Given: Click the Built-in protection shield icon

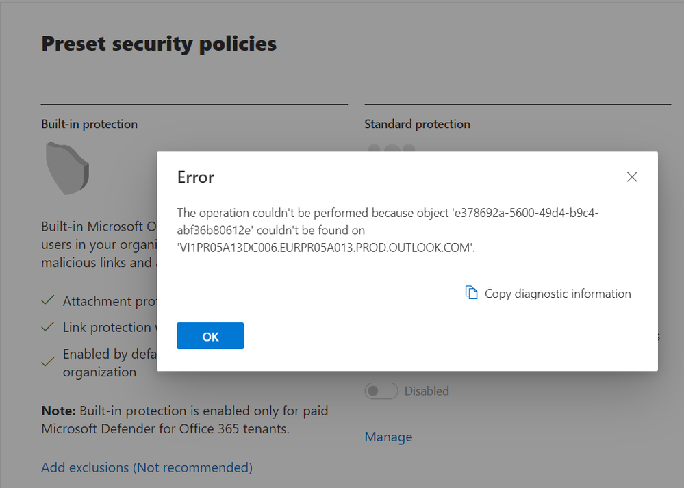Looking at the screenshot, I should (x=67, y=167).
